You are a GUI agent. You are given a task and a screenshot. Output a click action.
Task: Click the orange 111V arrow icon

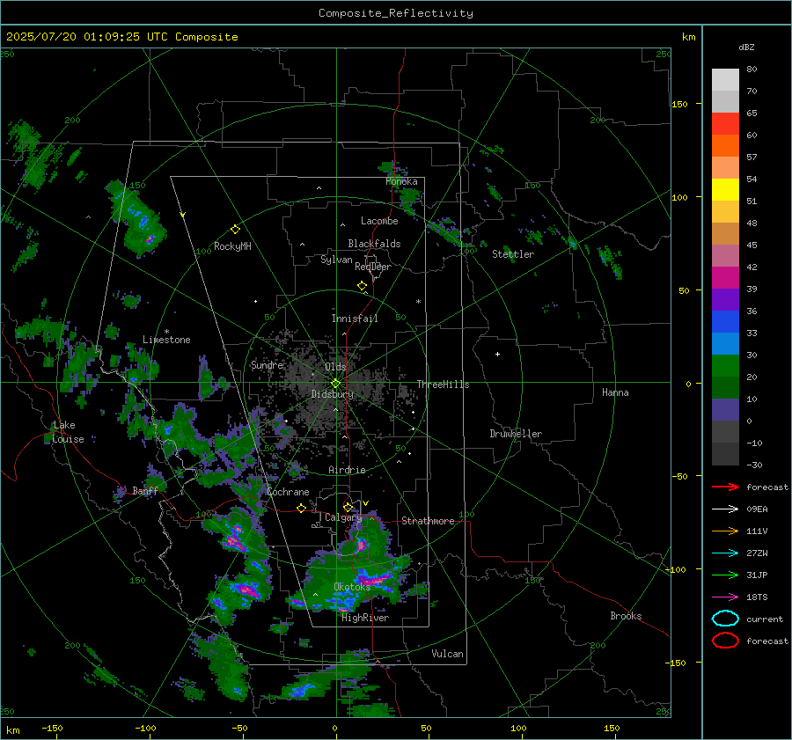click(x=725, y=531)
